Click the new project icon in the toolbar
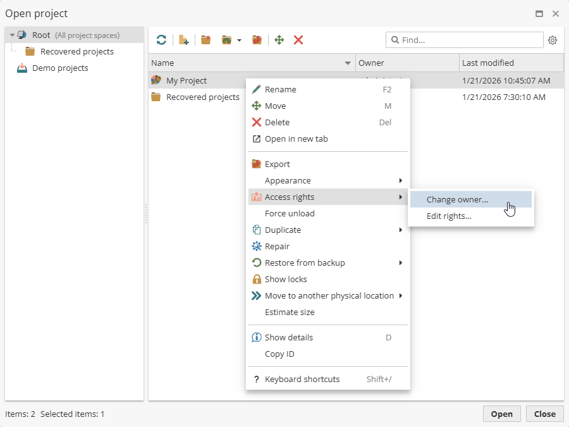 tap(183, 40)
